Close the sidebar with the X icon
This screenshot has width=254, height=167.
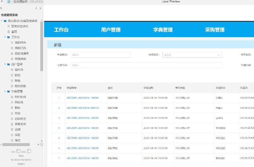tap(2, 1)
